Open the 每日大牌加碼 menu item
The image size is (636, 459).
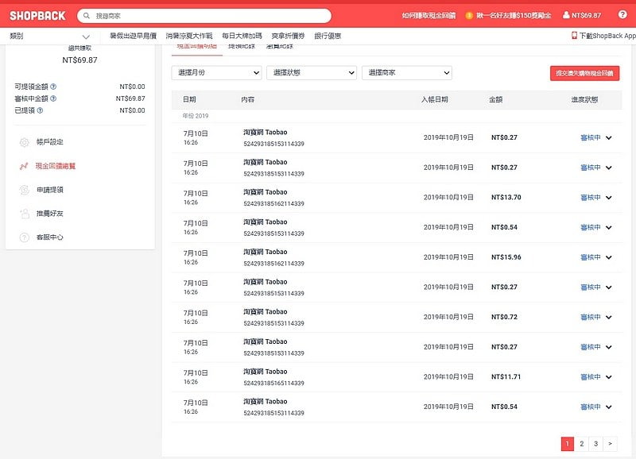tap(242, 36)
